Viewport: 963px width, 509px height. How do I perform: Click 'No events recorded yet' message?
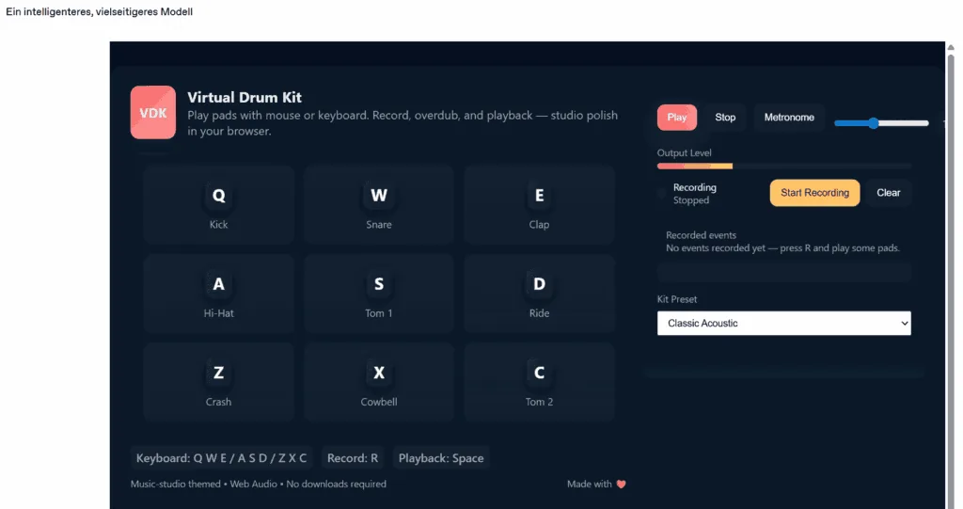point(783,248)
